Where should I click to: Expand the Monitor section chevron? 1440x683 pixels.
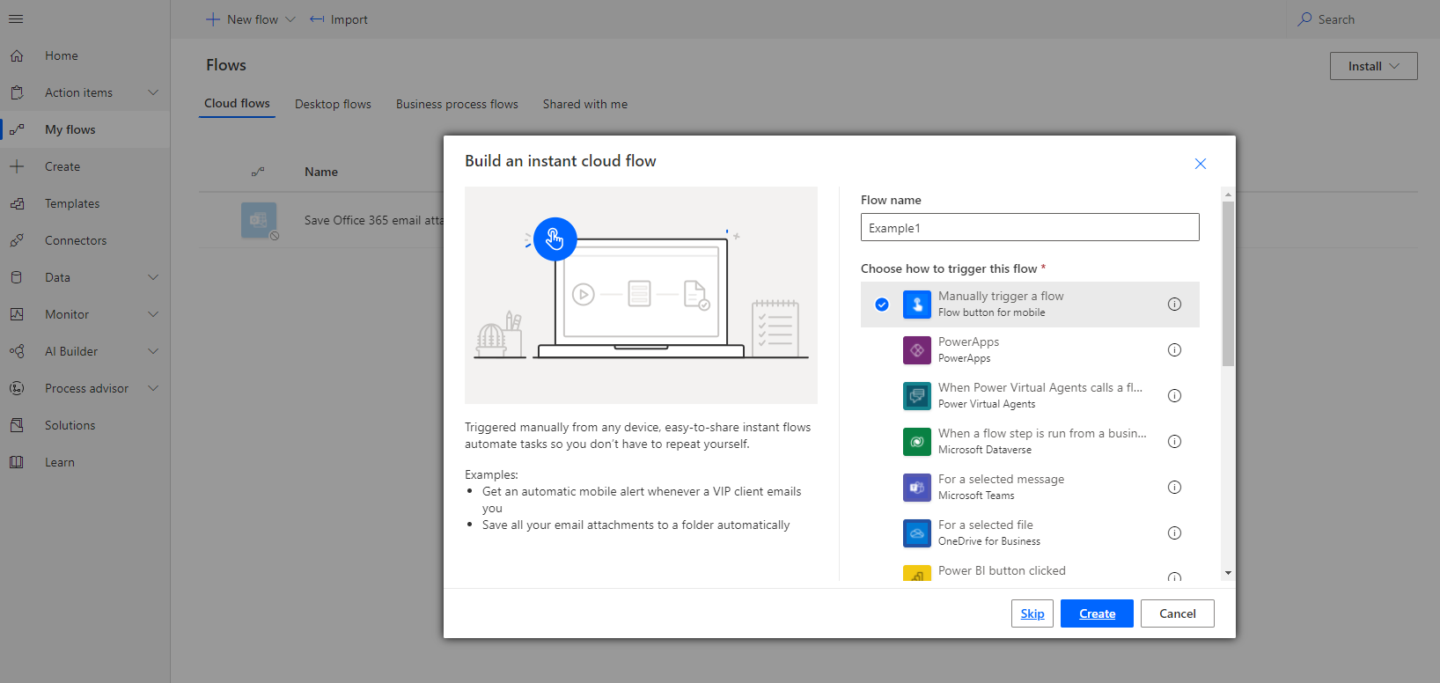153,314
